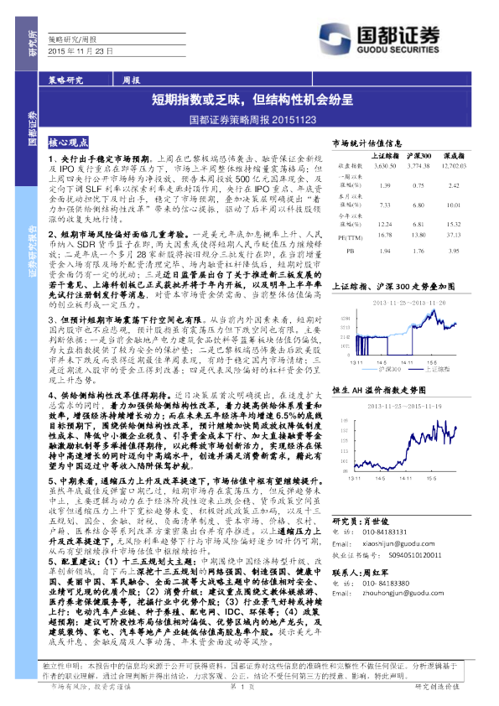Open email link xiaoshijun@guodu.com
Image resolution: width=499 pixels, height=706 pixels.
tap(398, 544)
